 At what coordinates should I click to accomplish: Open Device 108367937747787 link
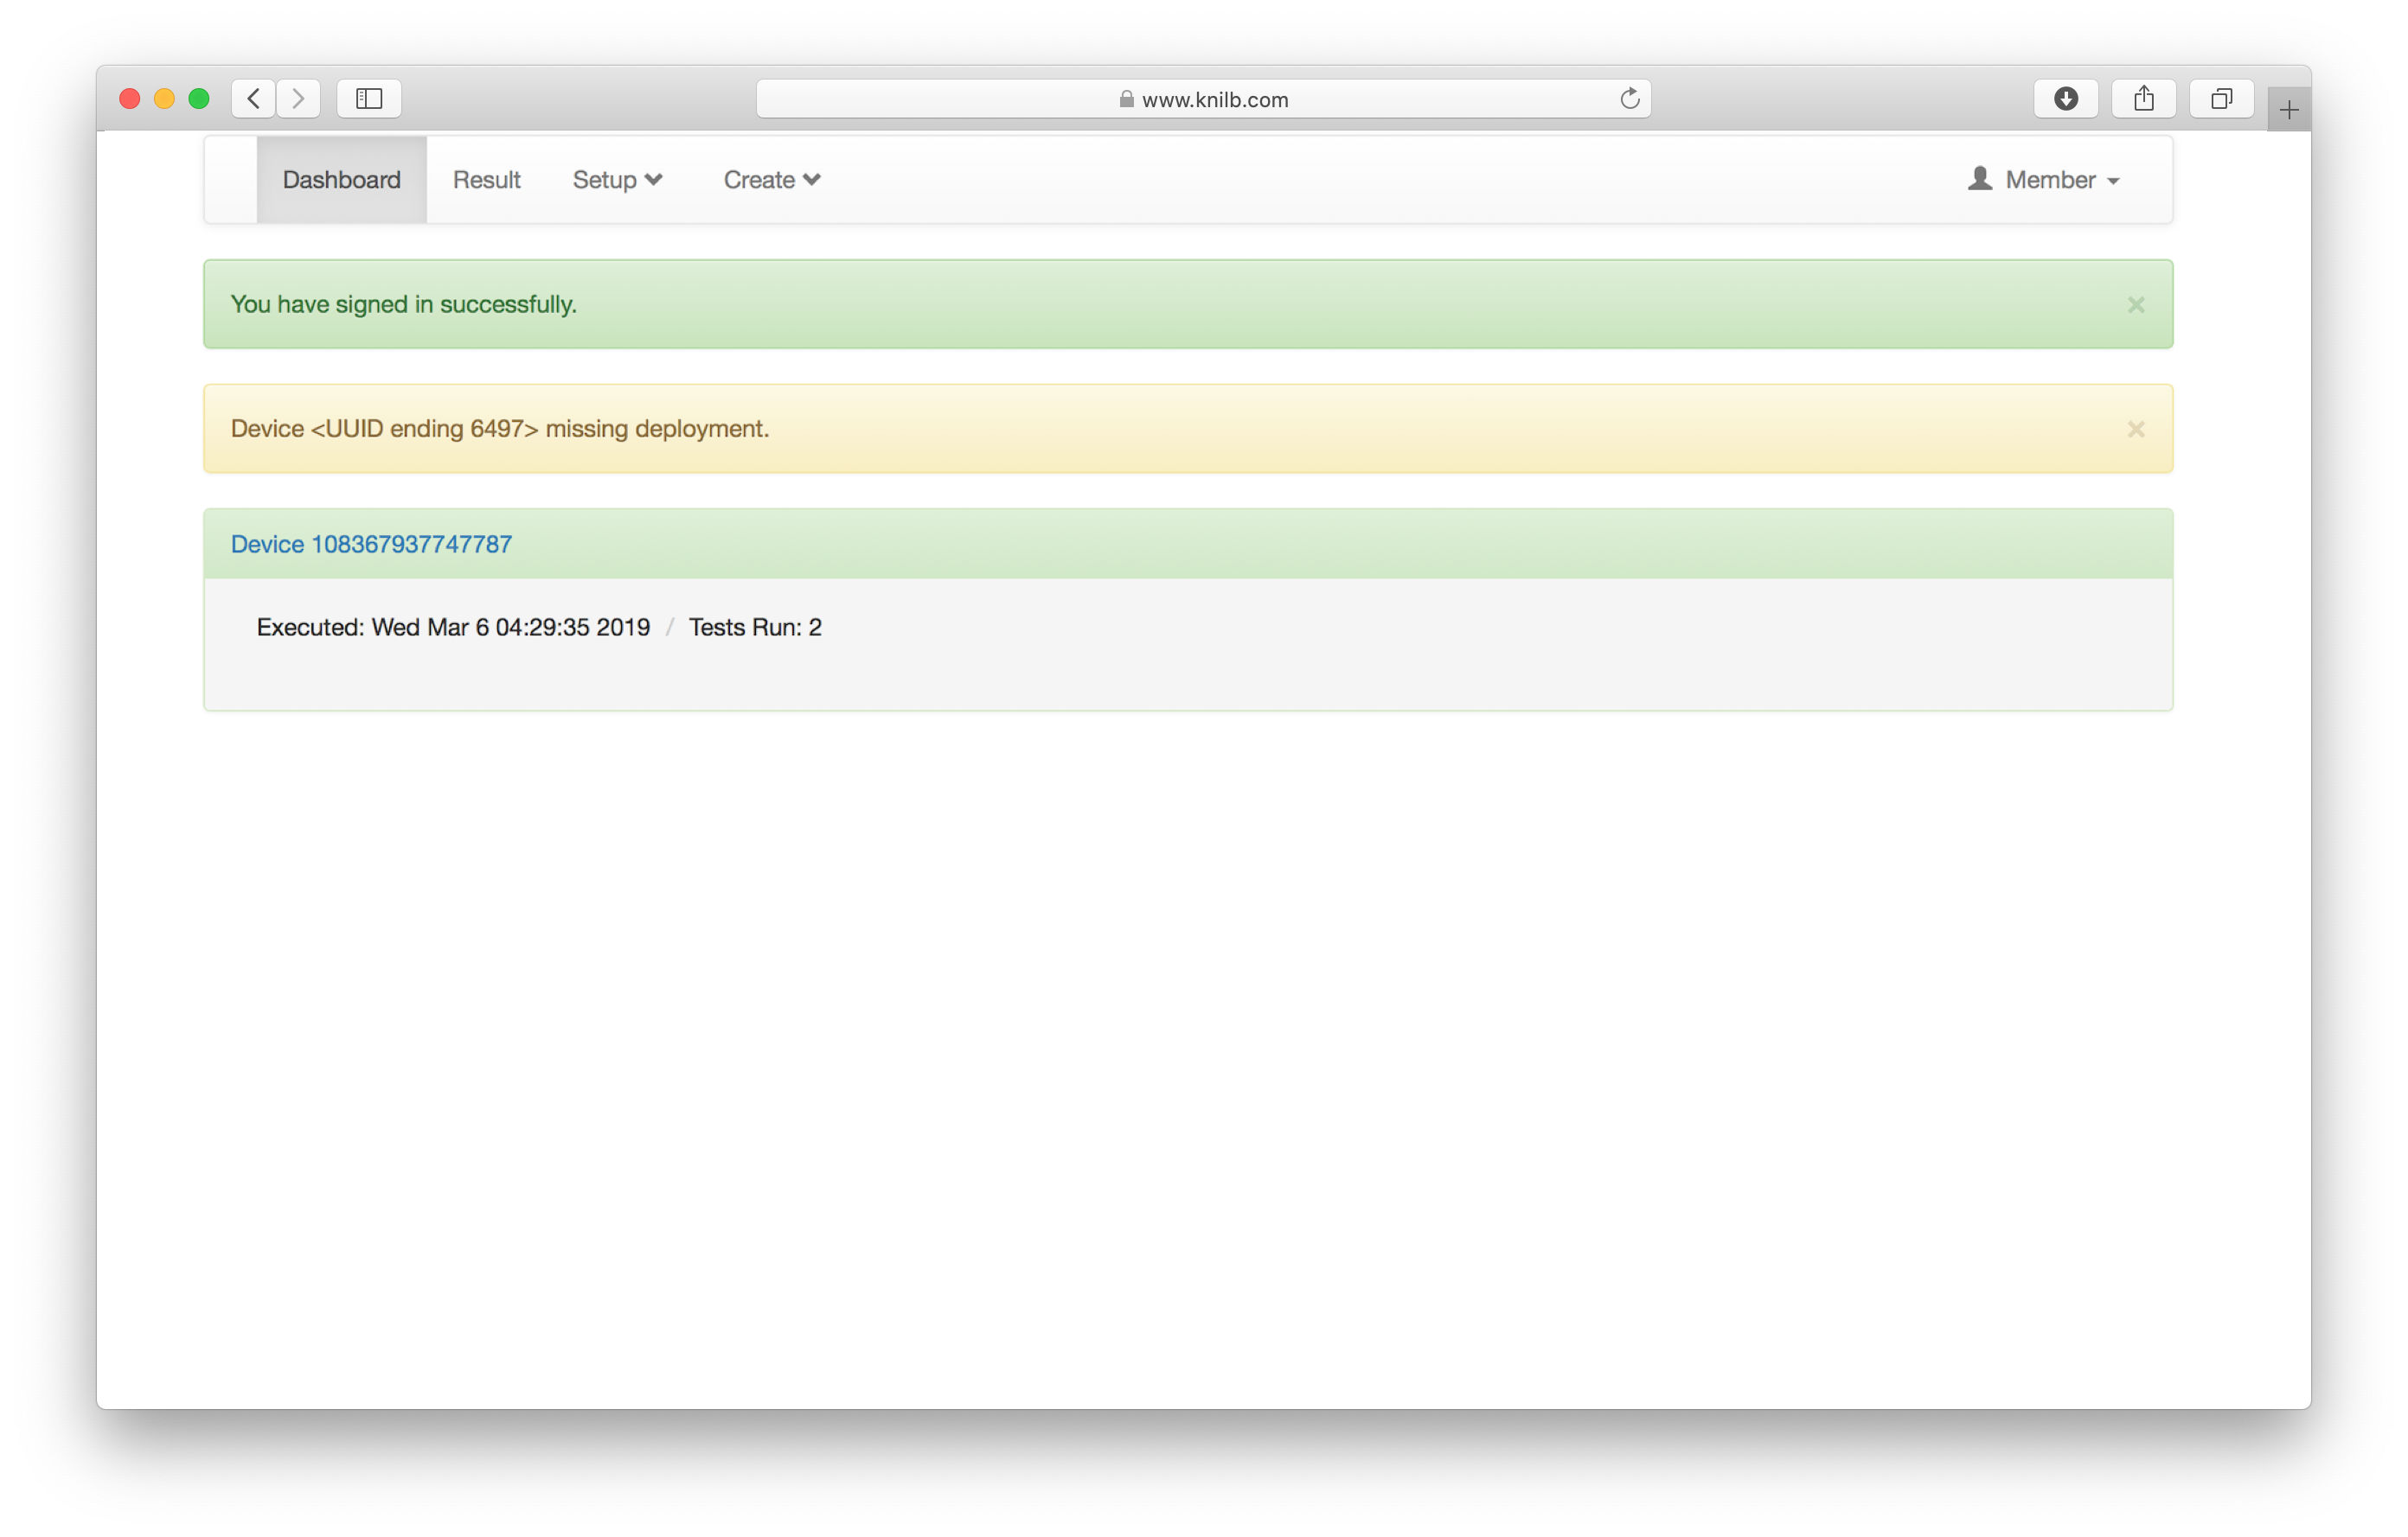click(371, 544)
